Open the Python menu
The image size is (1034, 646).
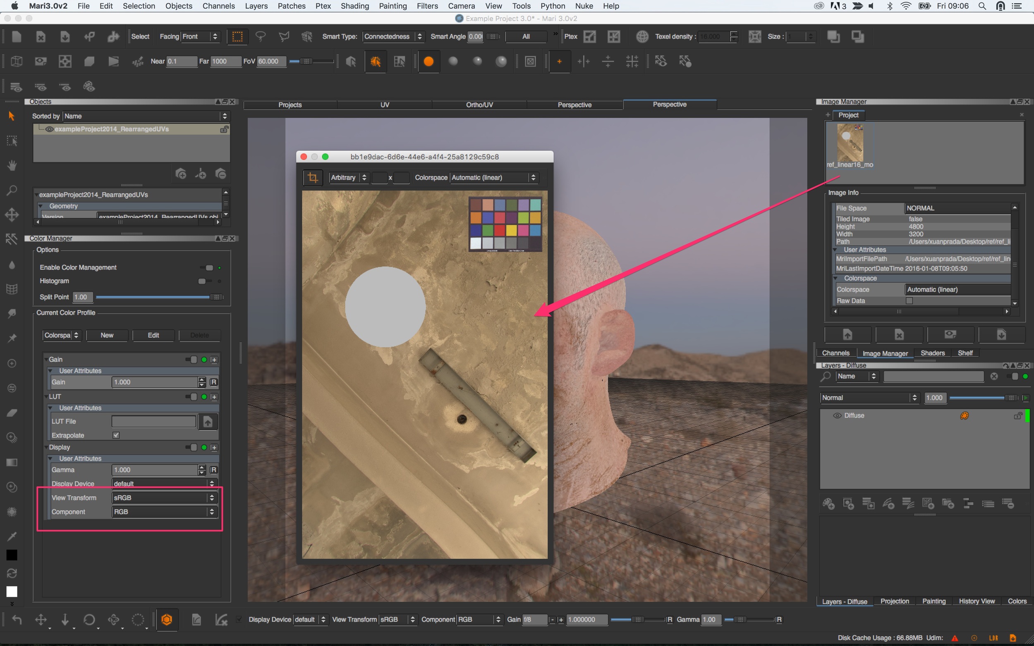553,6
